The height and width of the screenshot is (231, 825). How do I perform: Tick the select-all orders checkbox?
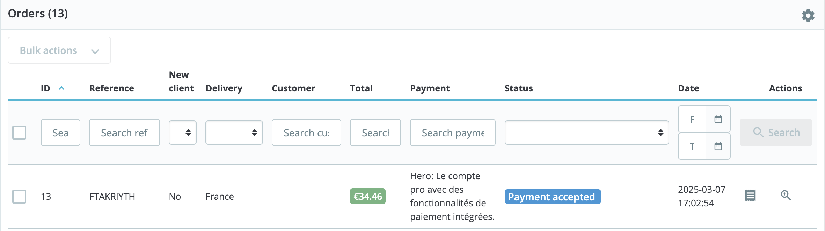tap(19, 133)
